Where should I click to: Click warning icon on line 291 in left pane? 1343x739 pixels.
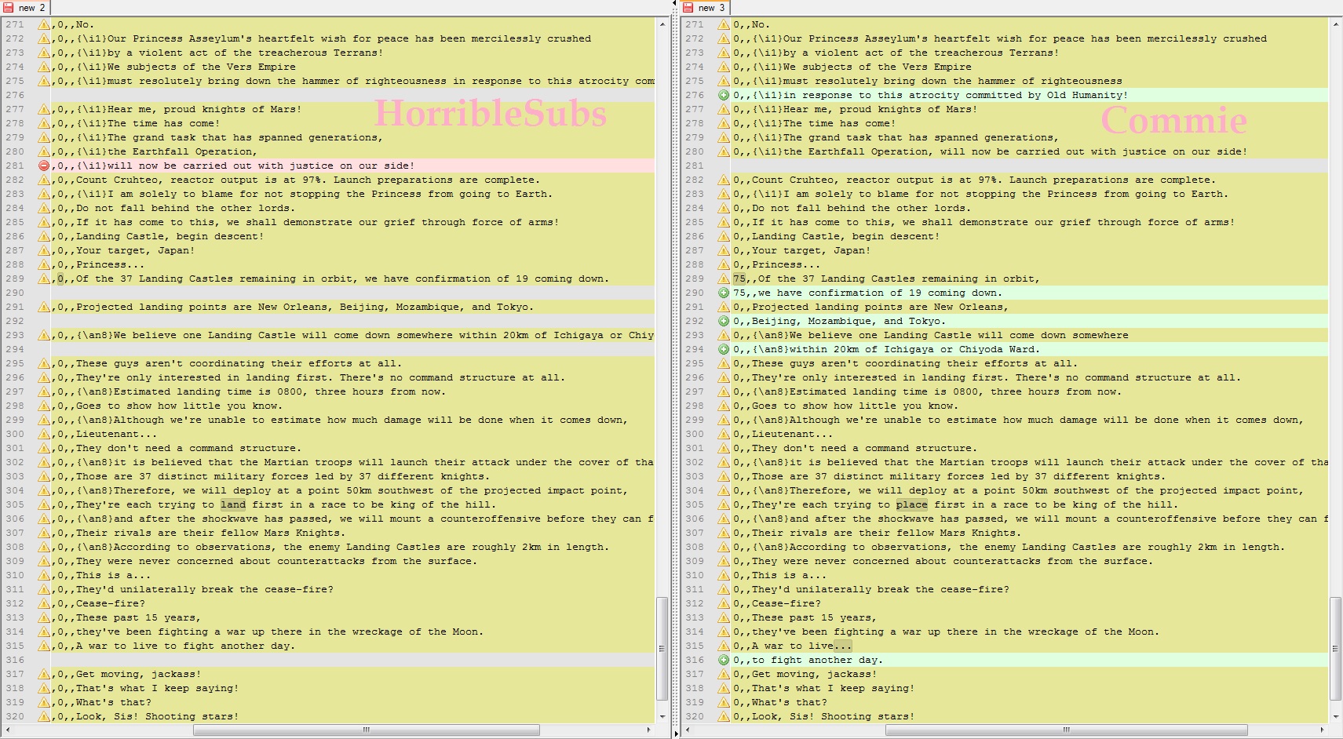44,307
